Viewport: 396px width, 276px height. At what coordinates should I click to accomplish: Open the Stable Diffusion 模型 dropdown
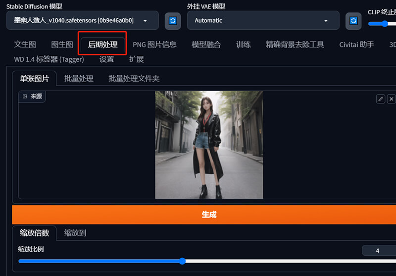click(x=82, y=21)
